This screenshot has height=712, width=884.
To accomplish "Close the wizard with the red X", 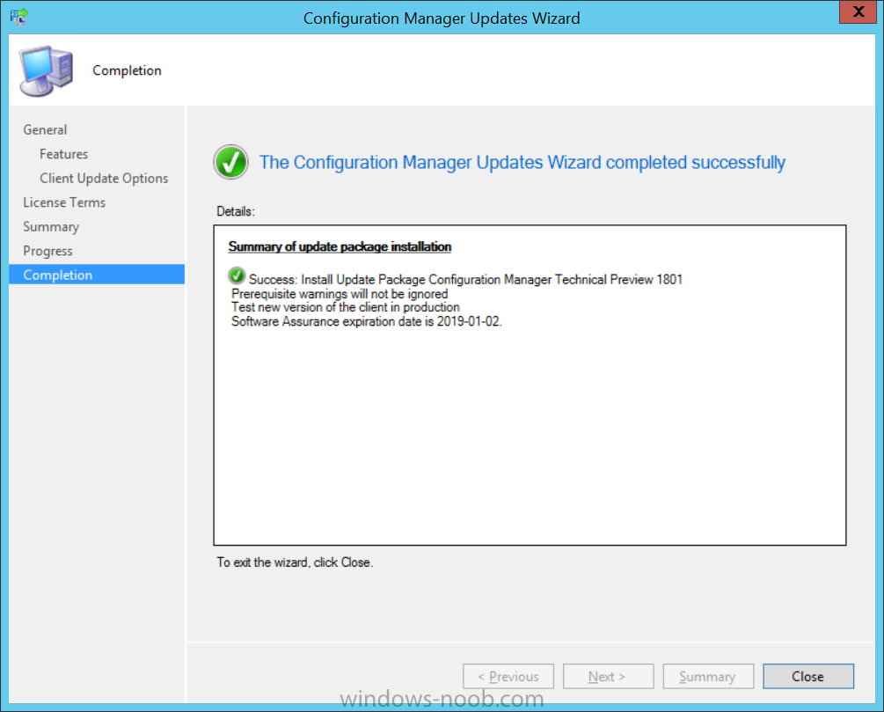I will click(x=858, y=11).
